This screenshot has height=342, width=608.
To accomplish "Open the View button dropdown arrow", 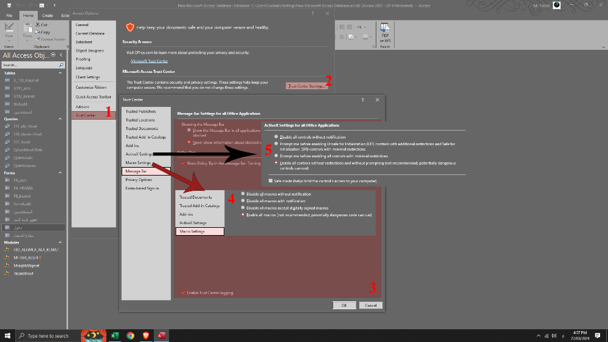I will (x=9, y=41).
